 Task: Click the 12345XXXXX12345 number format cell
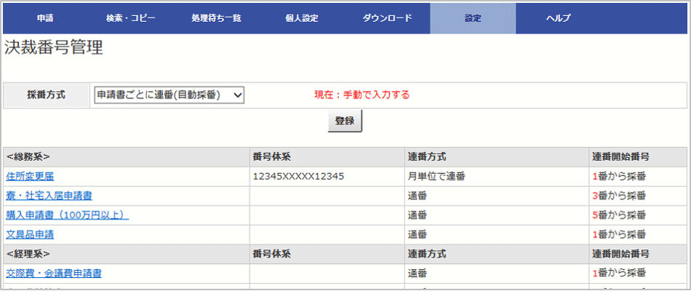[298, 176]
